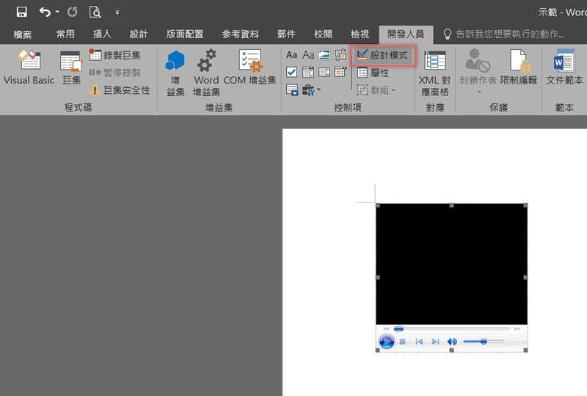
Task: Open COM 增益集 dialog
Action: 249,69
